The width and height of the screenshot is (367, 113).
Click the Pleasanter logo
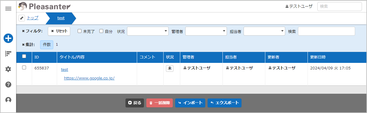tap(45, 6)
